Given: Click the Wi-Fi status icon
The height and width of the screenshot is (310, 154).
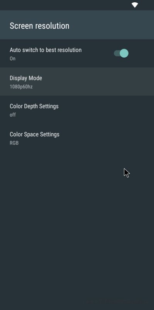Looking at the screenshot, I should [135, 5].
